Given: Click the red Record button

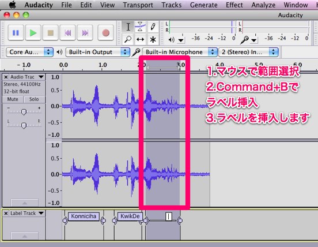Looking at the screenshot, I should pyautogui.click(x=105, y=33).
